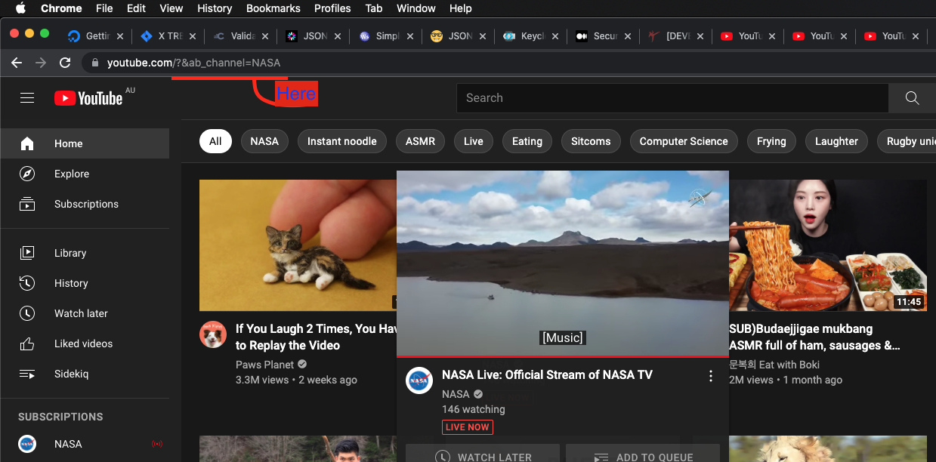Open the File menu
The width and height of the screenshot is (936, 462).
(104, 8)
